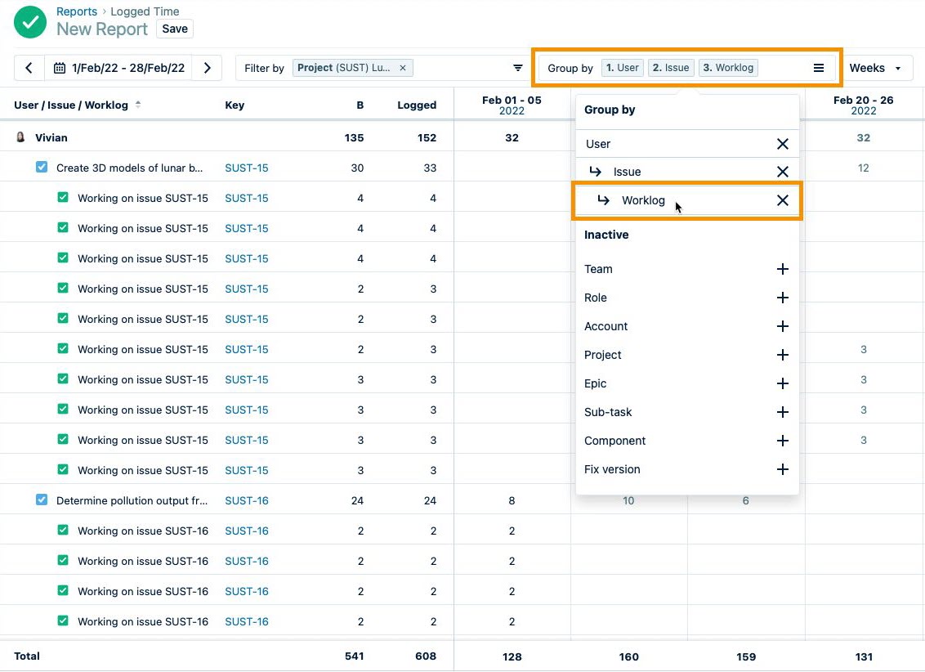The width and height of the screenshot is (925, 672).
Task: Select the Vivian user avatar icon
Action: [20, 137]
